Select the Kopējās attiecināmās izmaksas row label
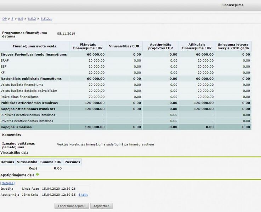Screen dimensions: 261x212 (28, 109)
